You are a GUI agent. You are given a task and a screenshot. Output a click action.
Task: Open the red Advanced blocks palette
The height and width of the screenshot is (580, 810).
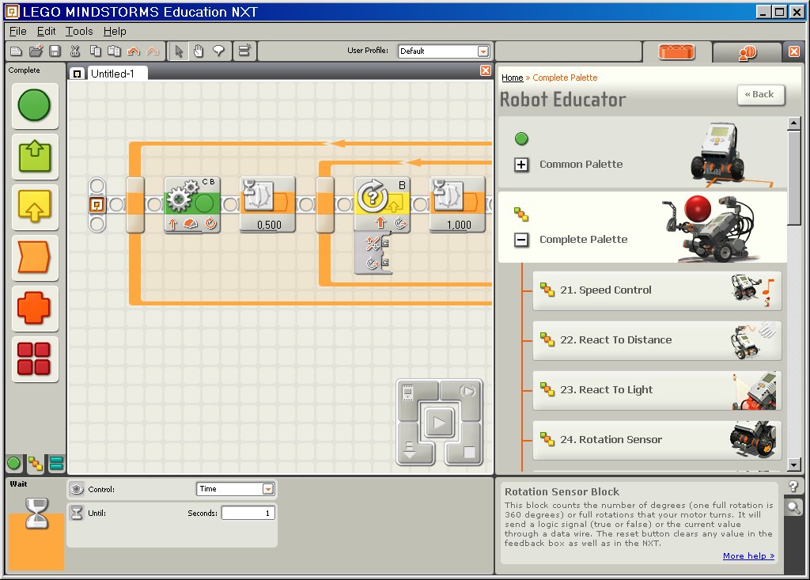click(x=35, y=358)
